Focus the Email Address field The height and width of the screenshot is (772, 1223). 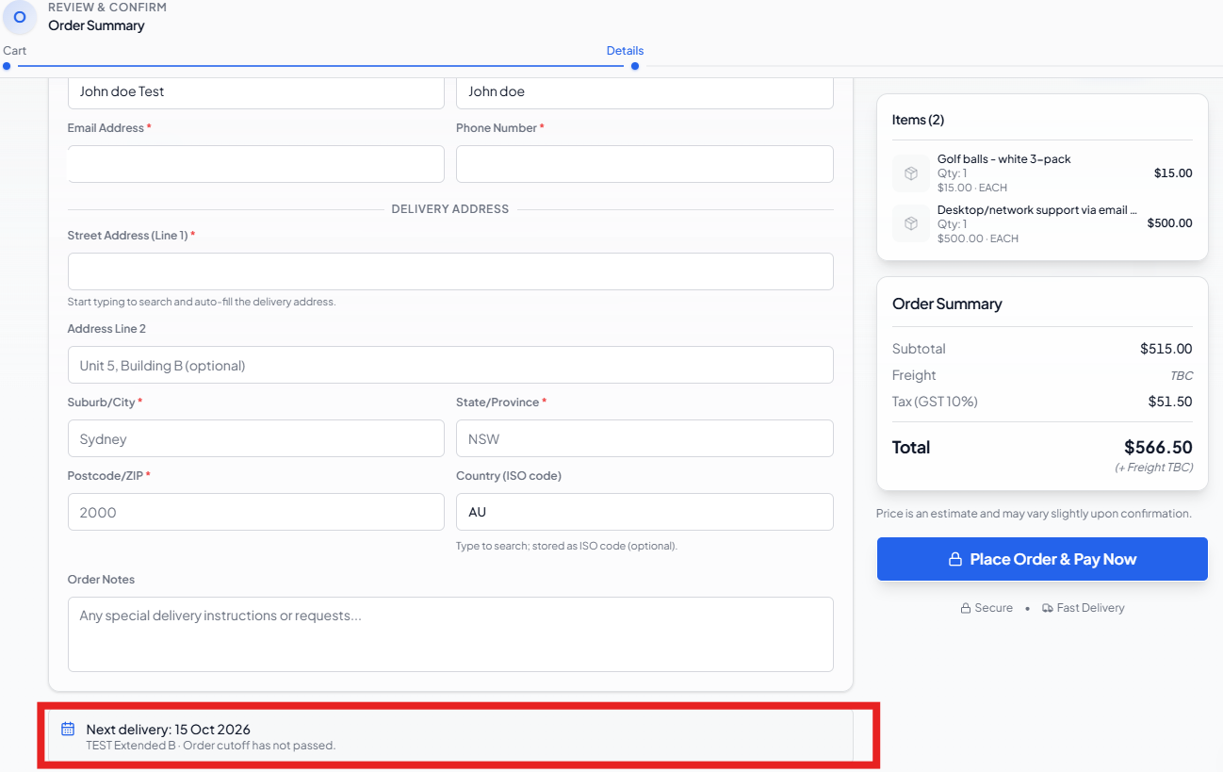256,164
